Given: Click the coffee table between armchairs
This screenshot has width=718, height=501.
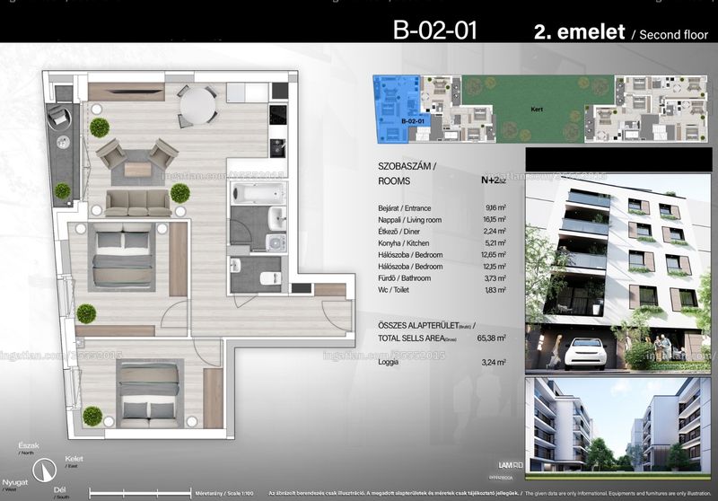Looking at the screenshot, I should tap(137, 169).
